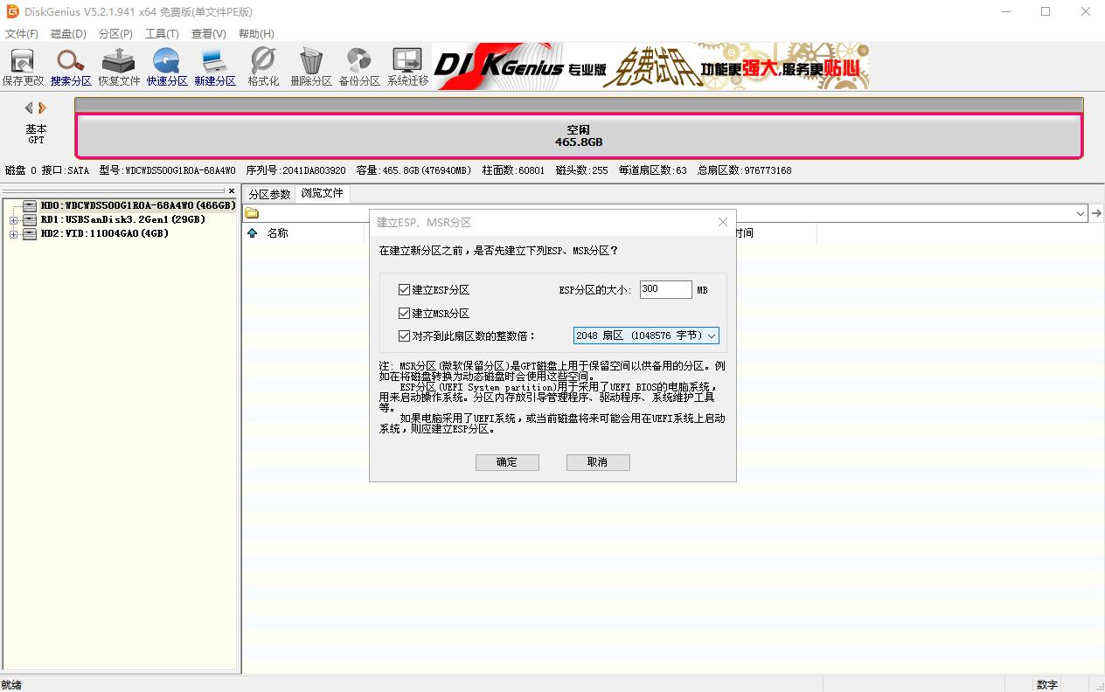This screenshot has width=1105, height=692.
Task: Open the 2048 扇区 alignment dropdown
Action: pos(710,335)
